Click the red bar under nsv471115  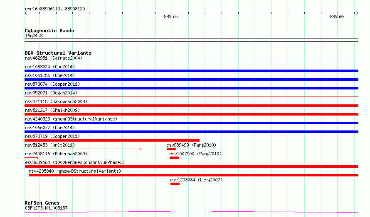tap(191, 106)
